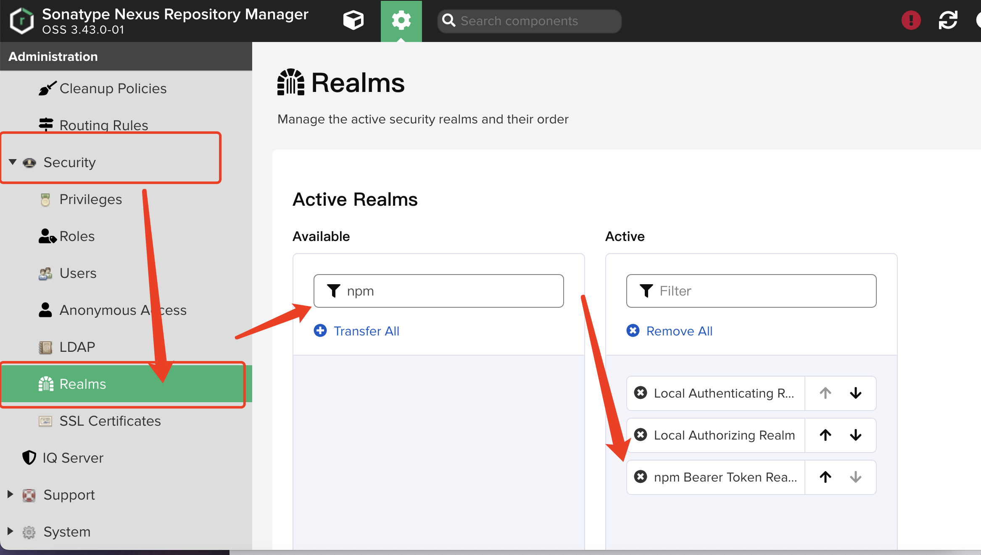The width and height of the screenshot is (981, 555).
Task: Open the Users page
Action: tap(78, 273)
